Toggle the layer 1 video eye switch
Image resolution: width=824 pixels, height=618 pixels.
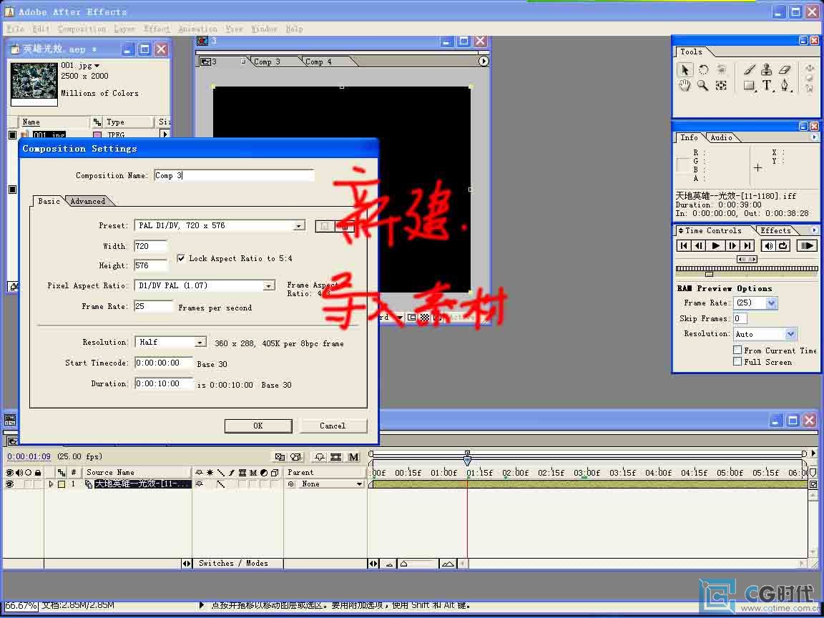coord(9,484)
